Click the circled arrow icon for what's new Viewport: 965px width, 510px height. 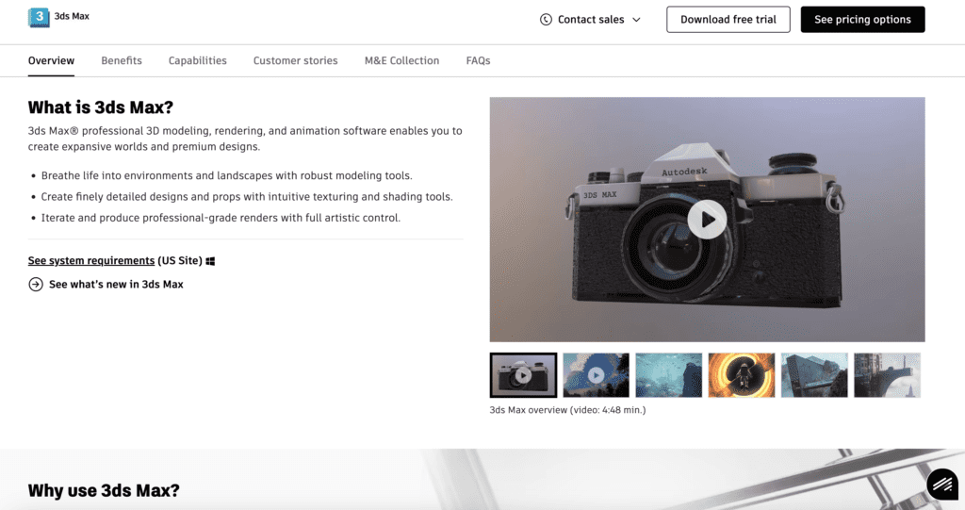36,284
